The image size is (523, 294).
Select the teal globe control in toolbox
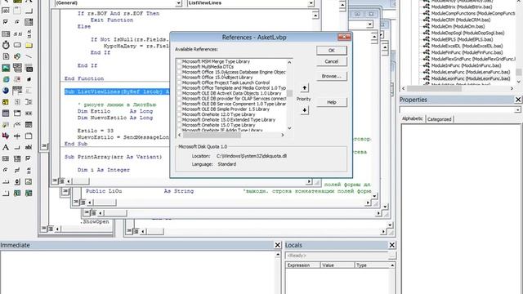point(6,79)
